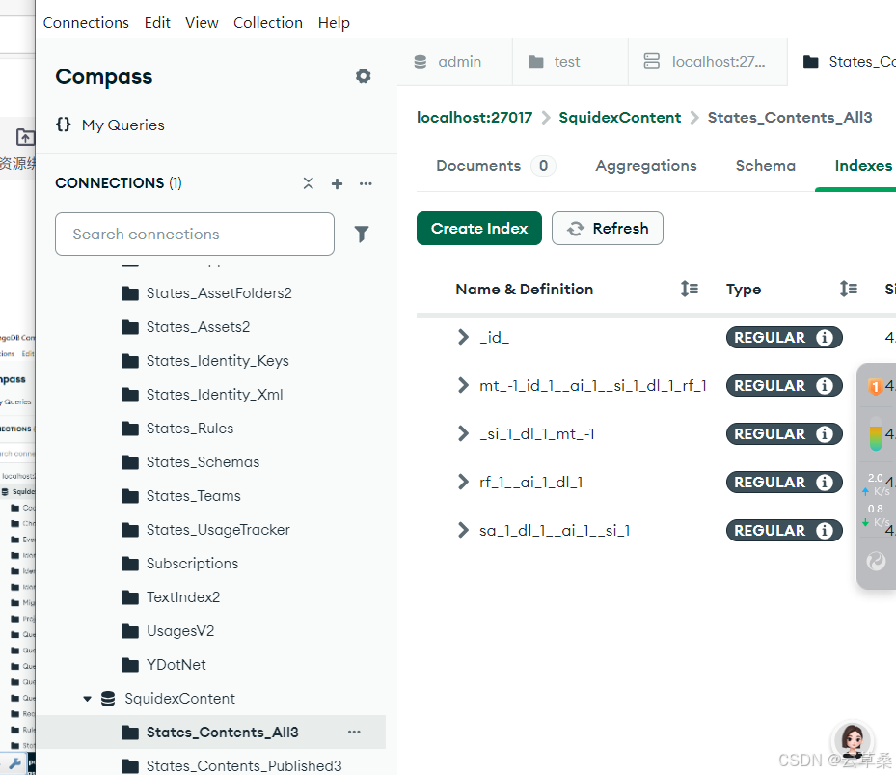896x775 pixels.
Task: Click the Refresh button
Action: pos(608,228)
